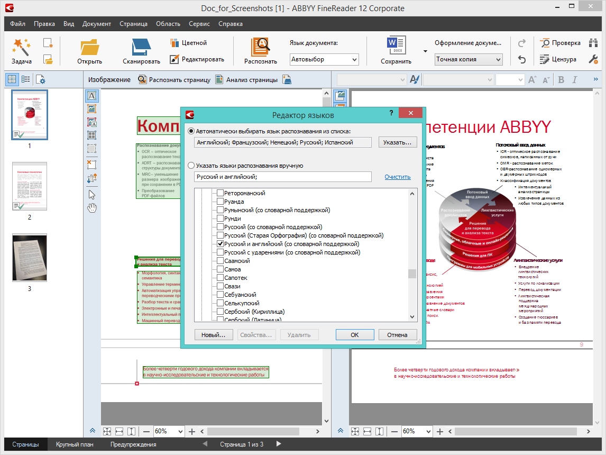Click zoom out minus in text pane
Viewport: 606px width, 455px height.
394,431
